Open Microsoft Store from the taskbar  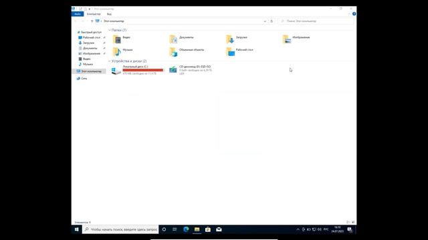coord(208,229)
